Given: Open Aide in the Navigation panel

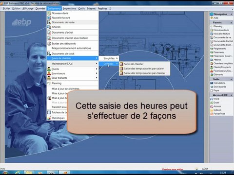Looking at the screenshot, I should coord(215,18).
